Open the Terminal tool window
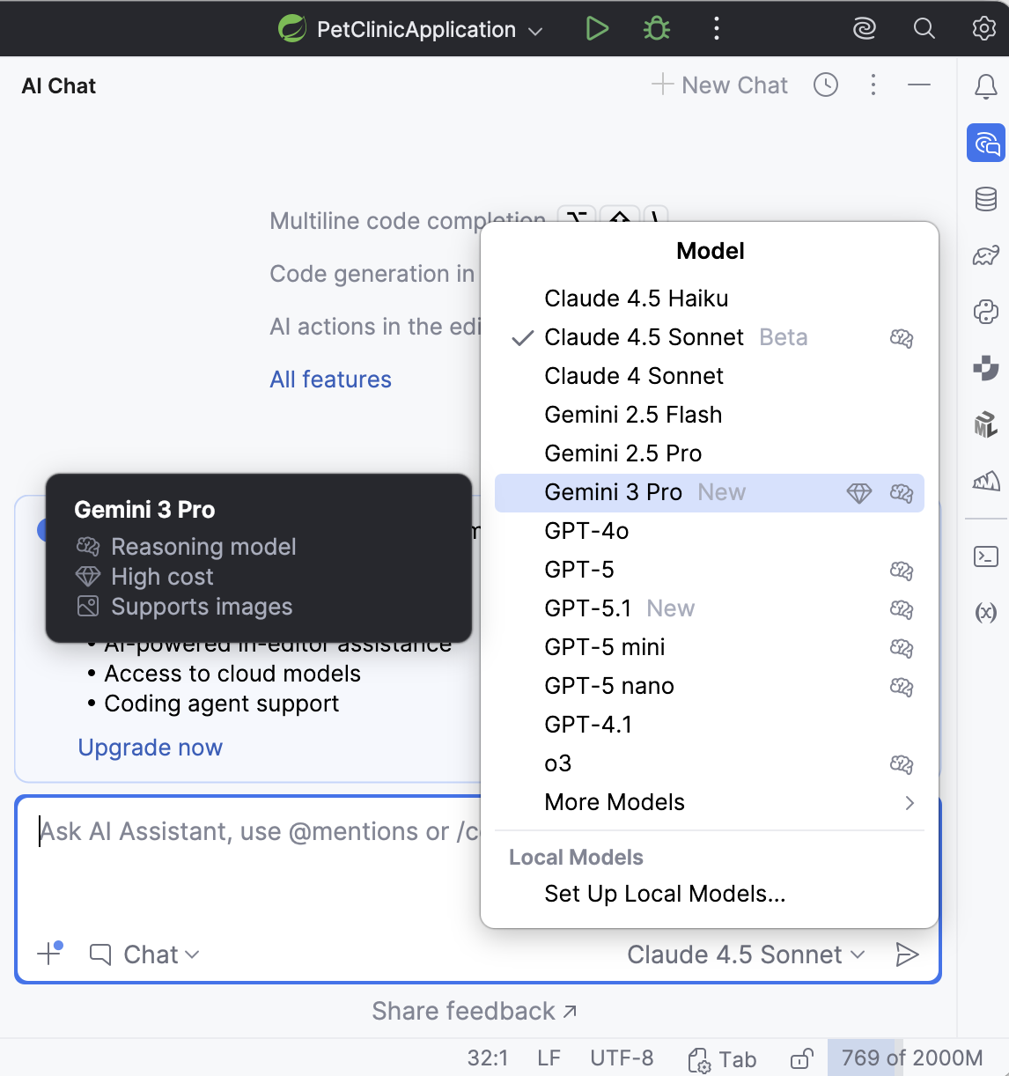The width and height of the screenshot is (1009, 1076). [x=985, y=555]
